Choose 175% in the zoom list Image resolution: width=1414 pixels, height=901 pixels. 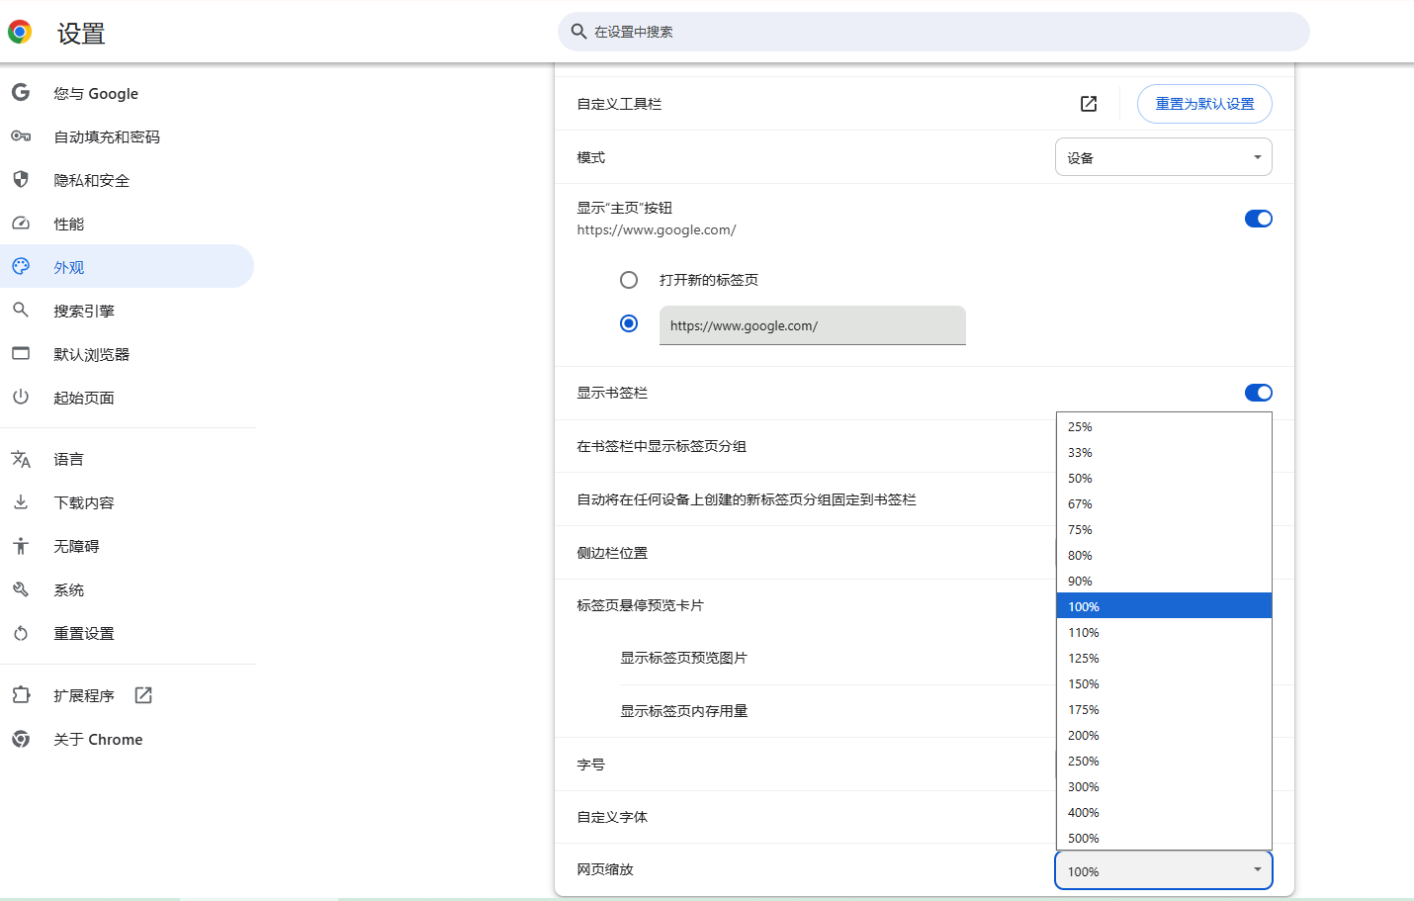1164,709
